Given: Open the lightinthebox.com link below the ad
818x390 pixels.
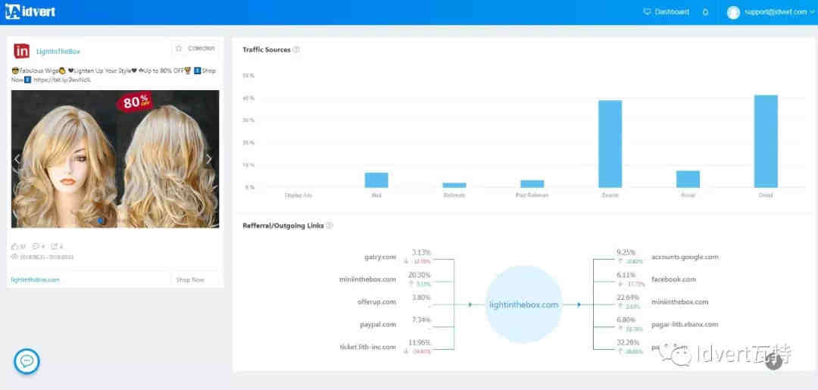Looking at the screenshot, I should (35, 280).
